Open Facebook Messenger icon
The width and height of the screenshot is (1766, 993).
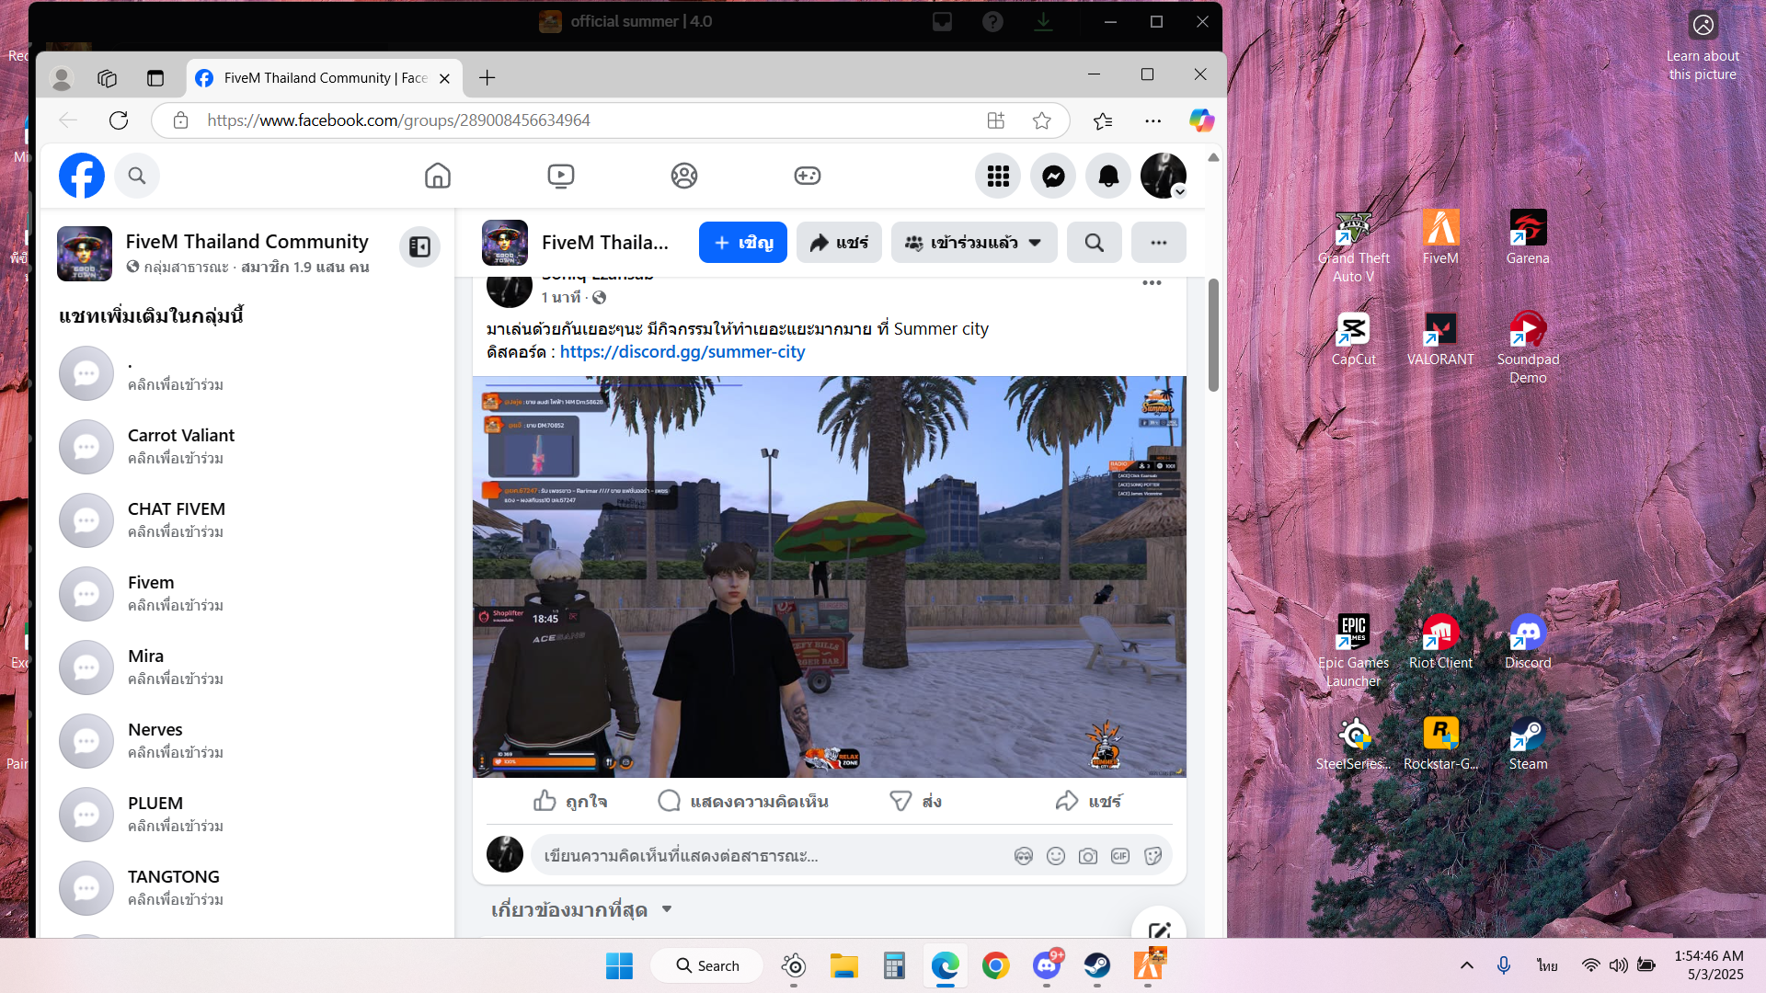pyautogui.click(x=1053, y=176)
